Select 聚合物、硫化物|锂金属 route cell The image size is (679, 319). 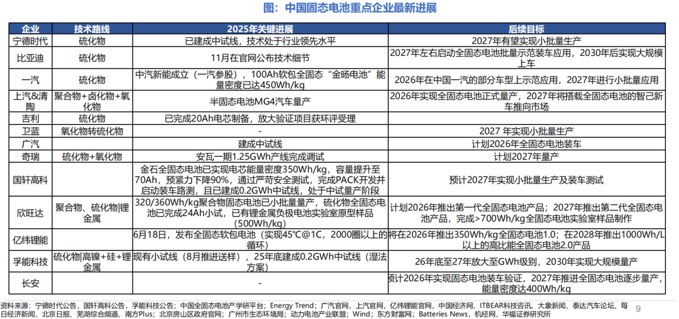(92, 213)
